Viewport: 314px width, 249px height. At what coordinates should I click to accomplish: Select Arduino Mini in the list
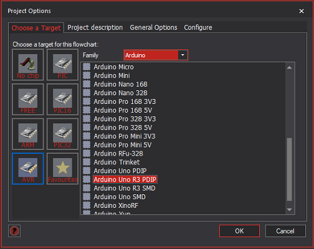click(112, 75)
